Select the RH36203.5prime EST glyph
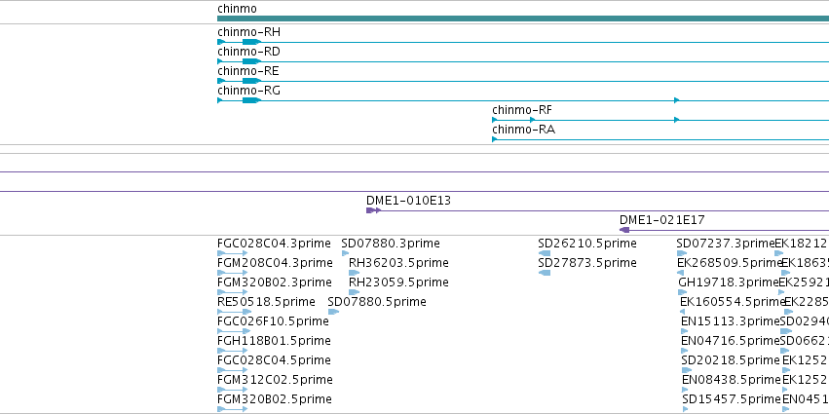The image size is (829, 414). coord(354,273)
